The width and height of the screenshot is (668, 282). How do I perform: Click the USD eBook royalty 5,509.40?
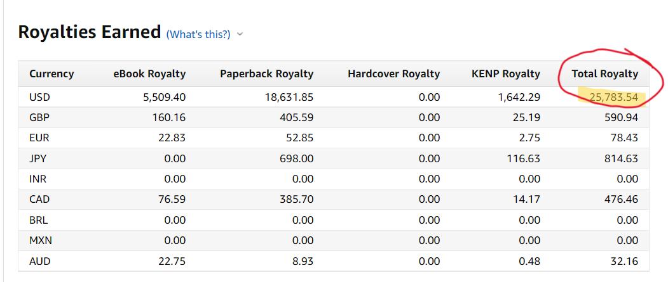tap(160, 97)
